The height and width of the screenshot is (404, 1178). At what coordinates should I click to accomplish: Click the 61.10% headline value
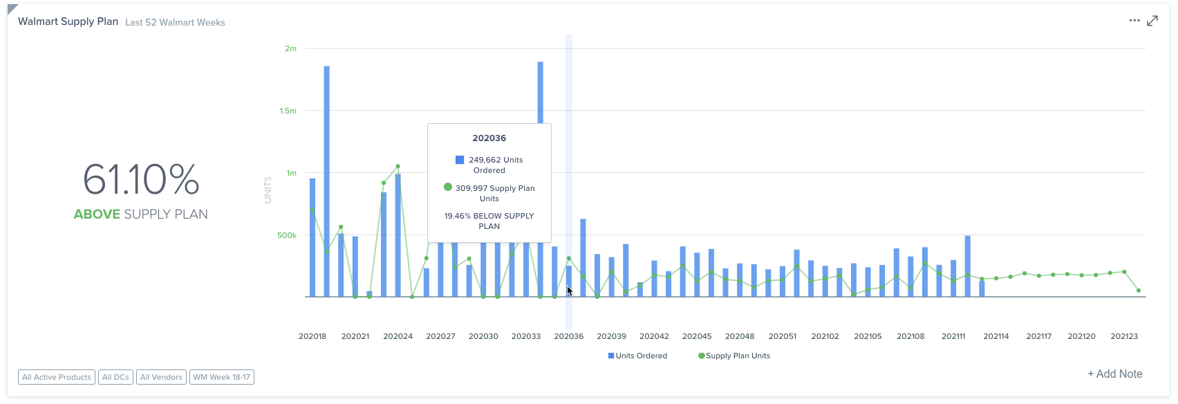(x=141, y=179)
